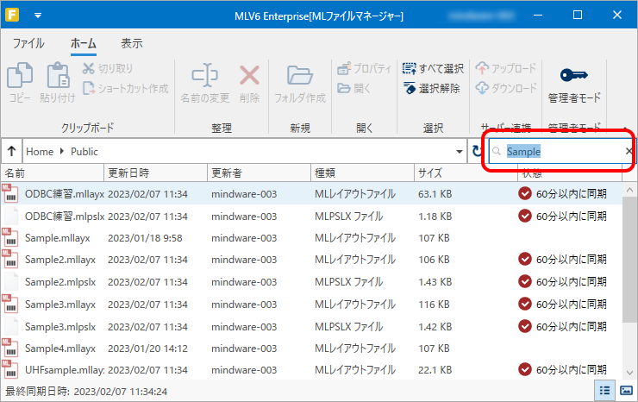This screenshot has height=402, width=638.
Task: Click the Upload (アップロード) cloud icon
Action: [482, 68]
